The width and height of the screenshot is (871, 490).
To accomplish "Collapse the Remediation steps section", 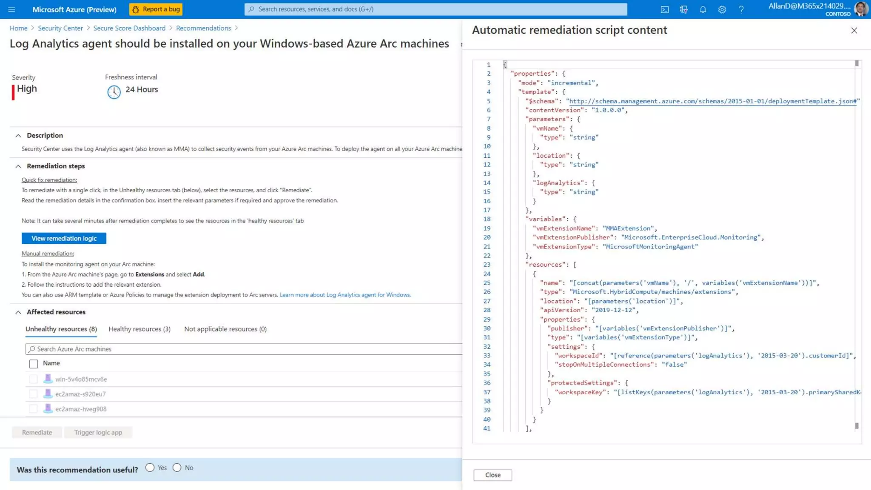I will click(x=18, y=166).
